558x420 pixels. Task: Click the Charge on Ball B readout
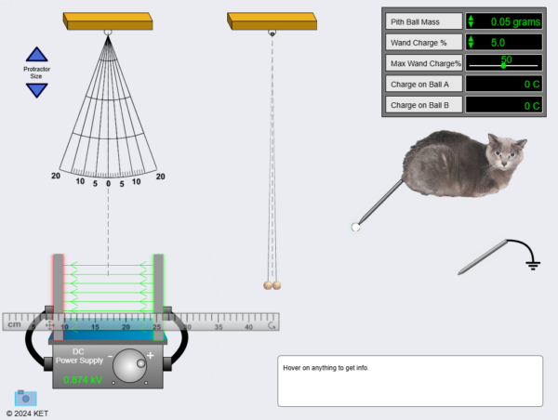(x=503, y=105)
